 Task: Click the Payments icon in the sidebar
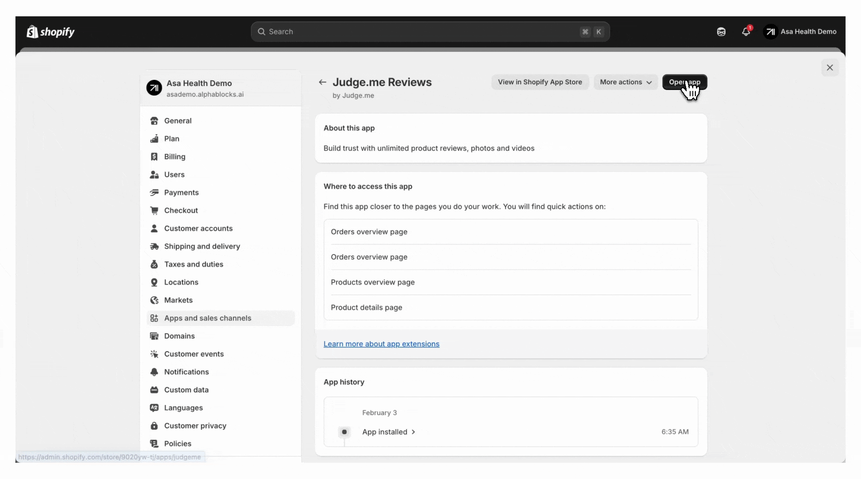pyautogui.click(x=154, y=192)
